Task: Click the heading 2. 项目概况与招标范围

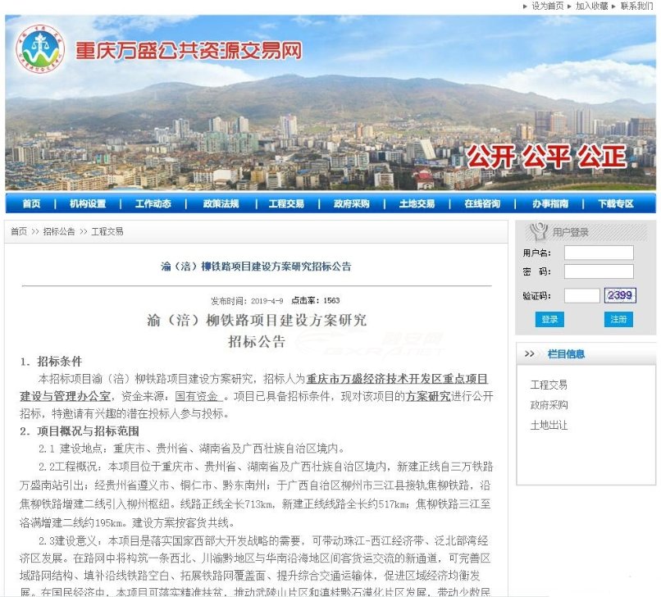Action: [x=80, y=431]
